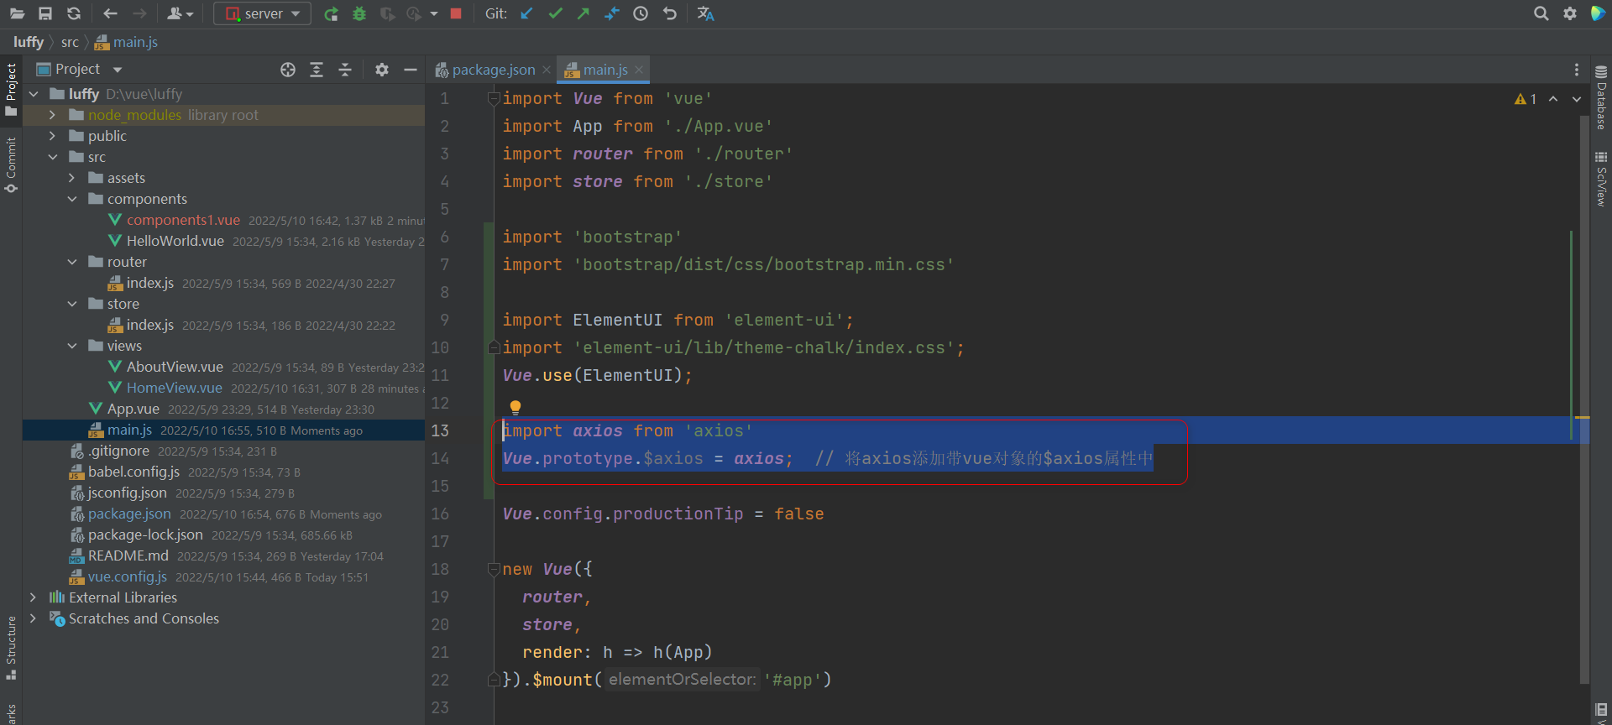Navigate forward with the right arrow icon
The image size is (1612, 725).
coord(139,13)
